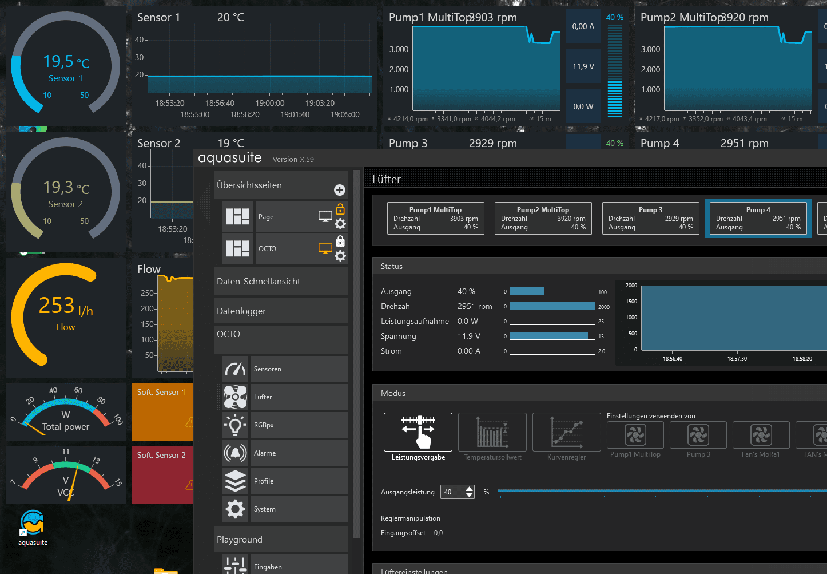Collapse the Modus panel header
Image resolution: width=827 pixels, height=574 pixels.
click(x=599, y=393)
